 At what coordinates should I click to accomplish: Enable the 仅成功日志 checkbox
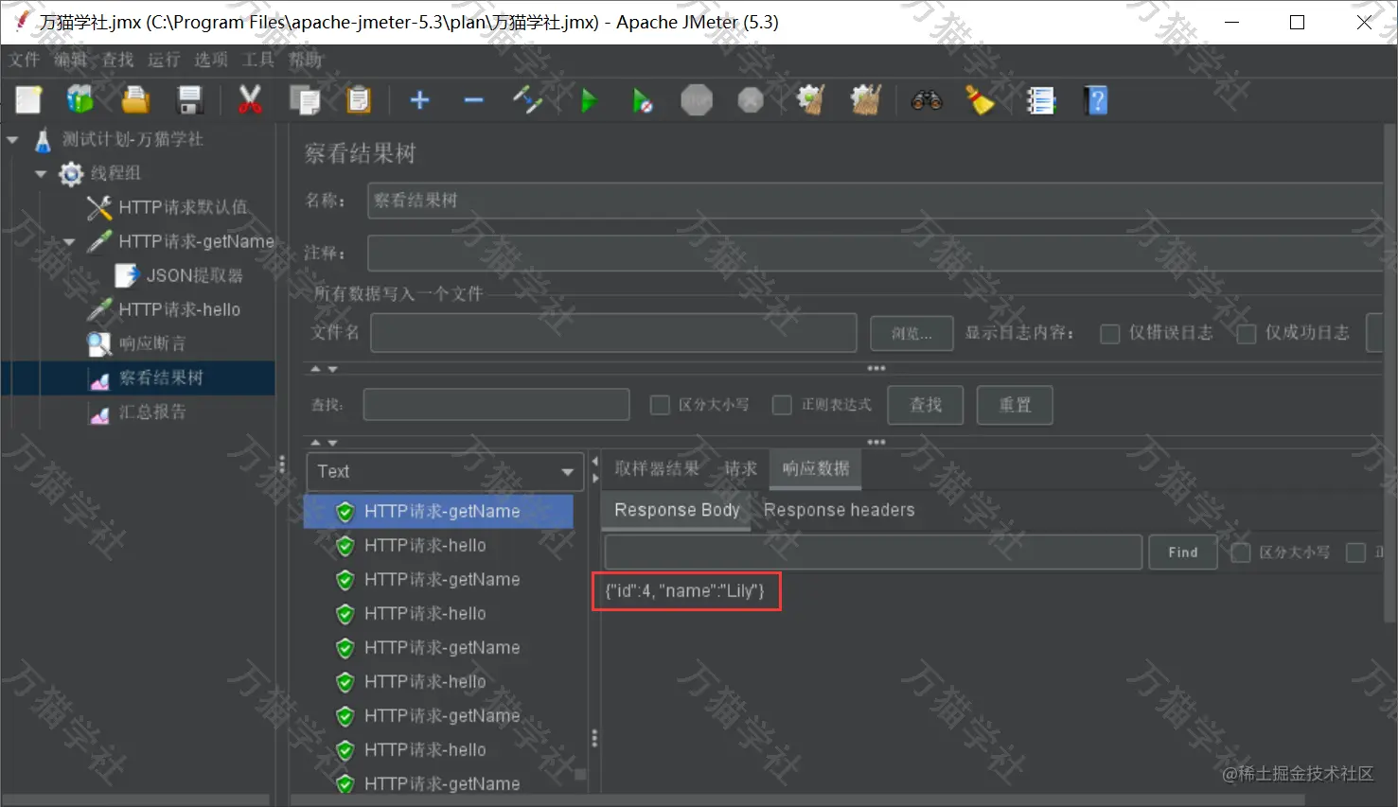[1247, 333]
